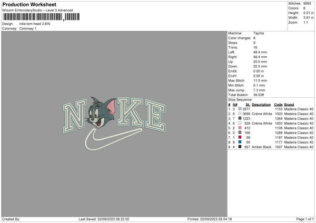Click the Machine value 'Tajima'
Screen dimensions: 316x223
(x=259, y=33)
